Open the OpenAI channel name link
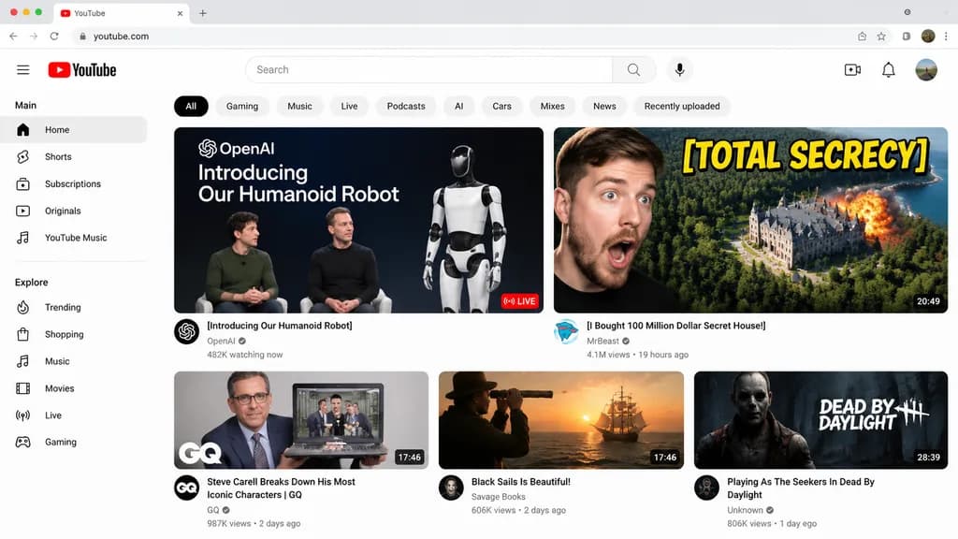Screen dimensions: 958x539 (x=221, y=341)
